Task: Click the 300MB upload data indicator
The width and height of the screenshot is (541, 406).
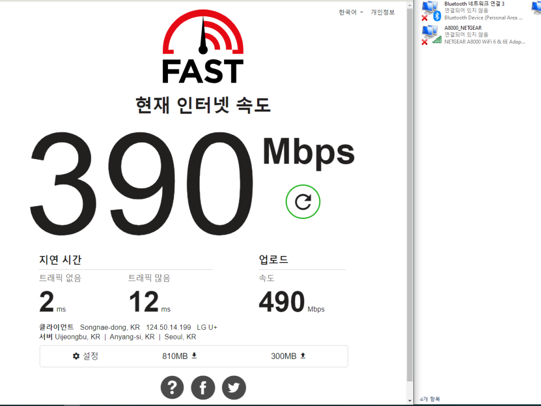Action: (x=288, y=356)
